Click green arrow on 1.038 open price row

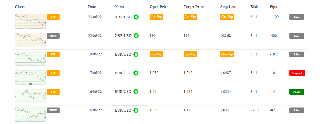pos(136,110)
